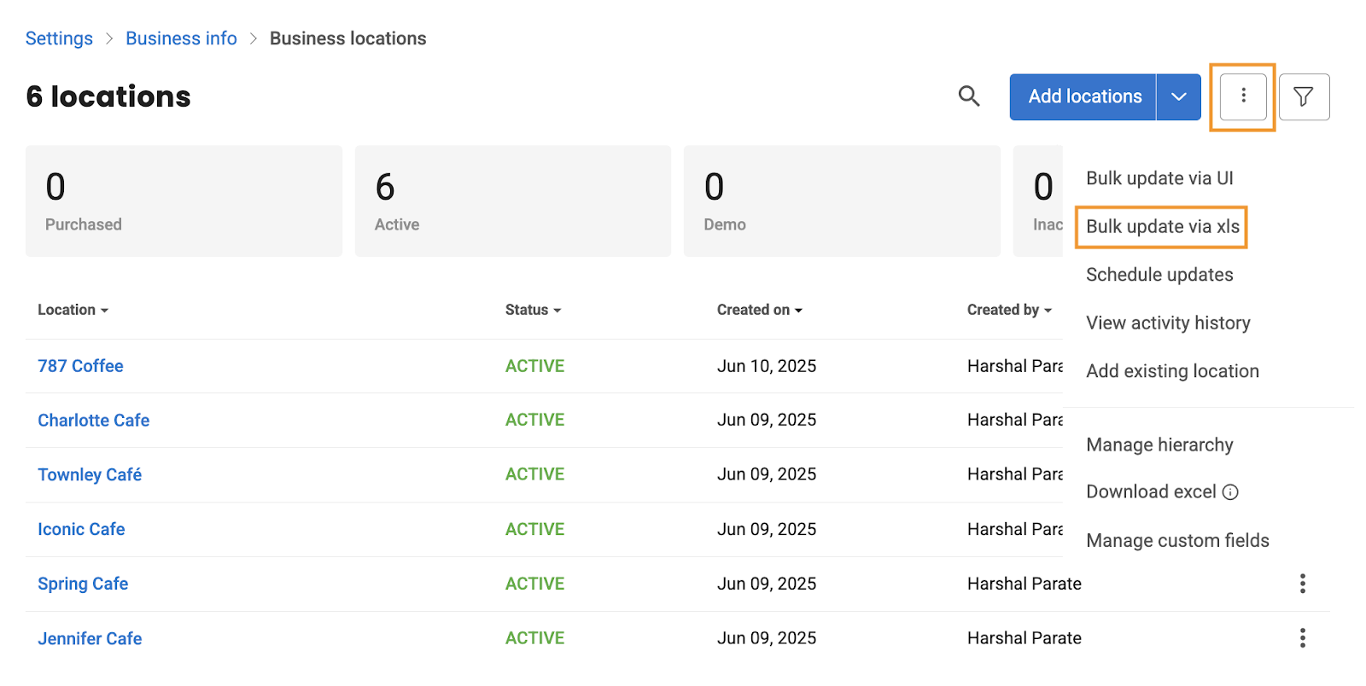Click the Active count card
The width and height of the screenshot is (1366, 686).
(513, 201)
